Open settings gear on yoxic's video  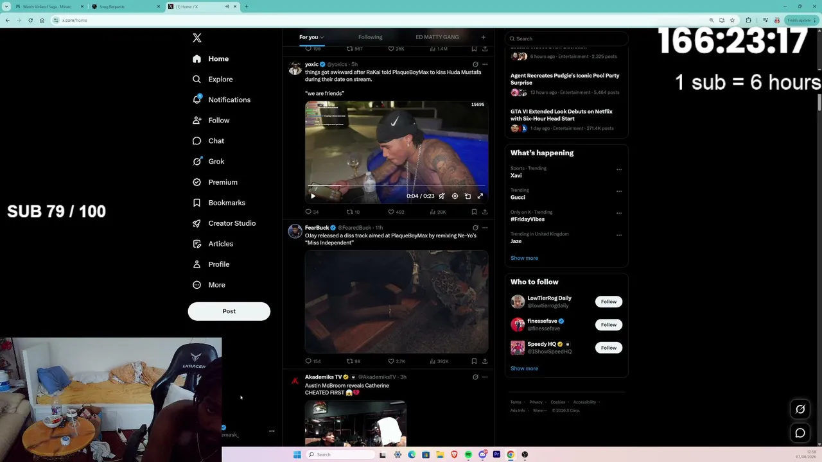pyautogui.click(x=455, y=196)
